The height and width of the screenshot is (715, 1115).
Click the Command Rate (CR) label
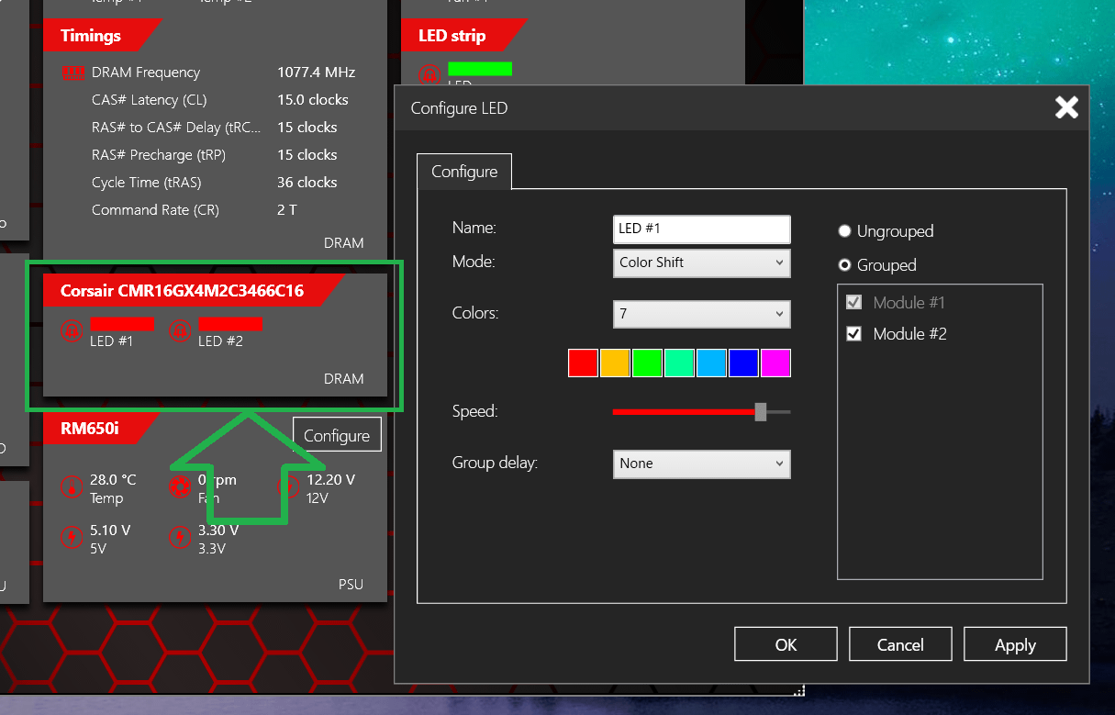coord(156,210)
